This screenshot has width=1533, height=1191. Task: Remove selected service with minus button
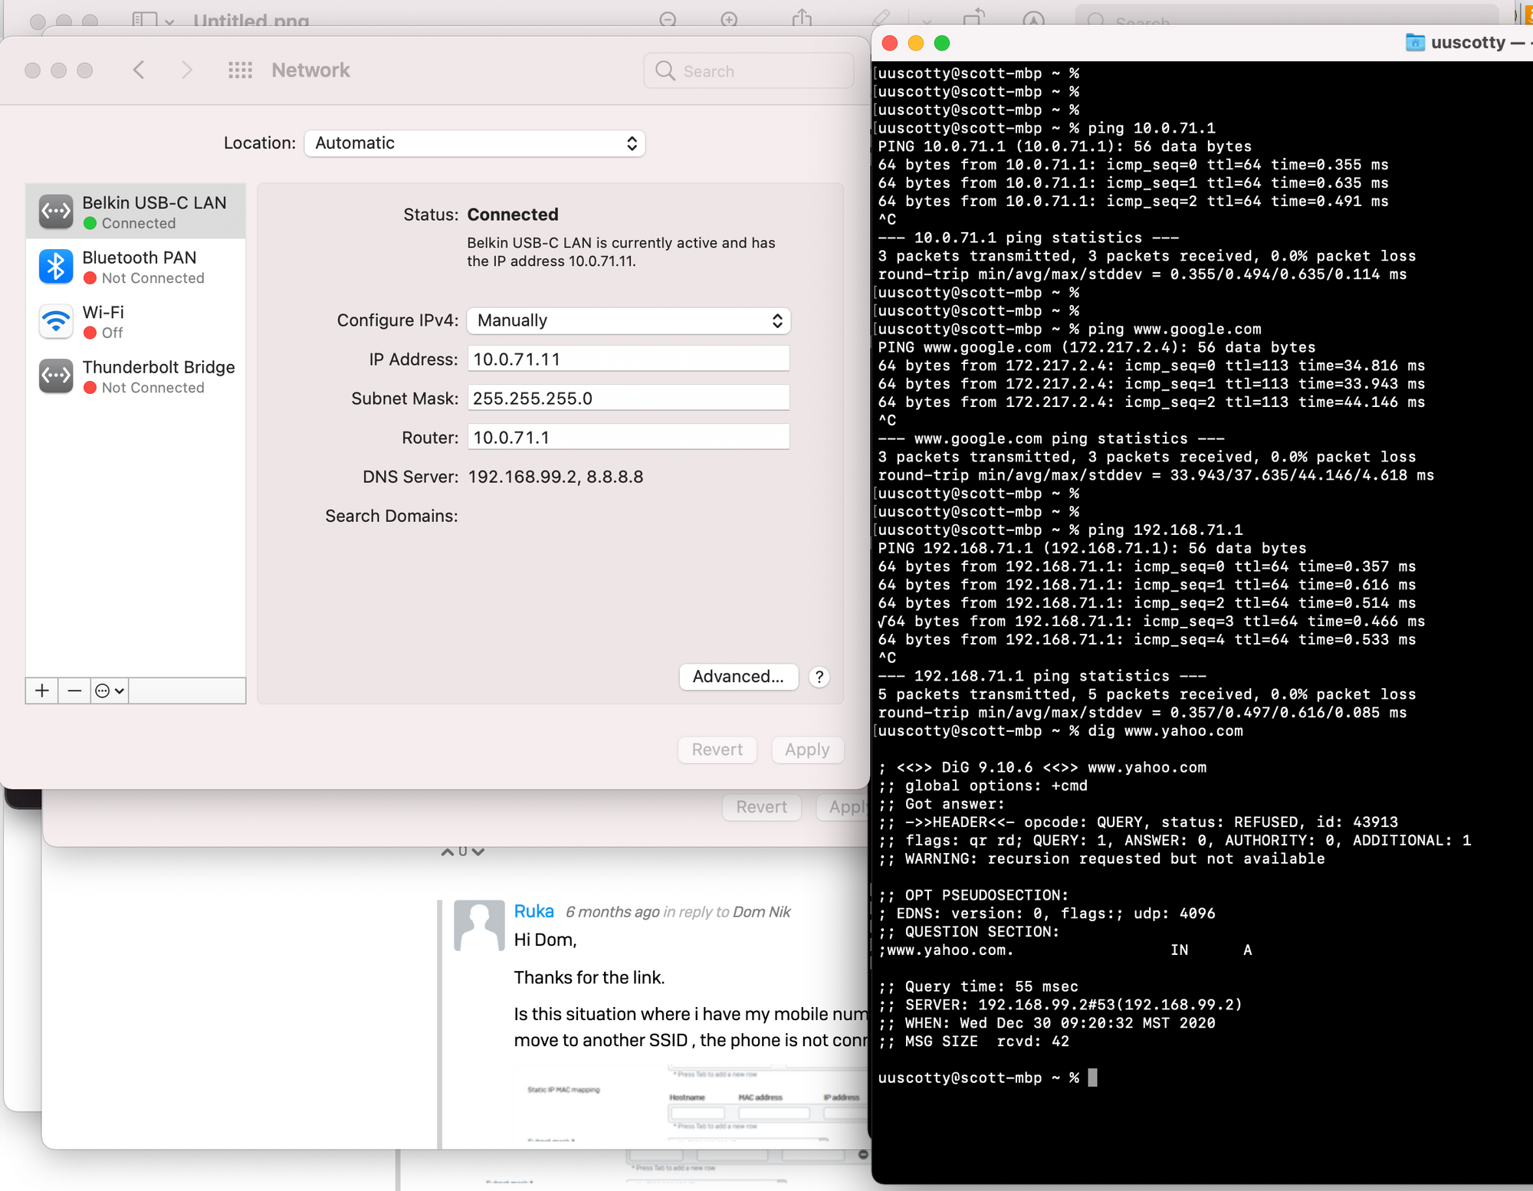(74, 691)
